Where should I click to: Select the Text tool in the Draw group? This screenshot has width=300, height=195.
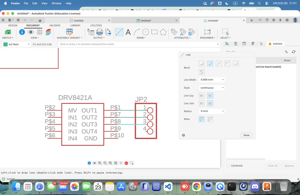128,32
